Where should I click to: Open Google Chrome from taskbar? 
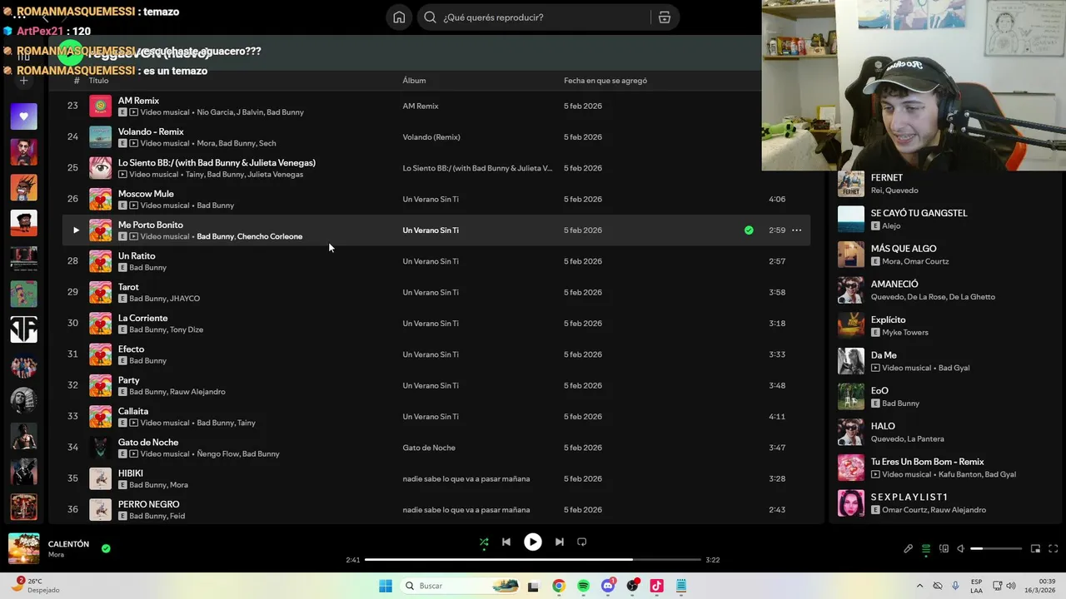pos(558,586)
